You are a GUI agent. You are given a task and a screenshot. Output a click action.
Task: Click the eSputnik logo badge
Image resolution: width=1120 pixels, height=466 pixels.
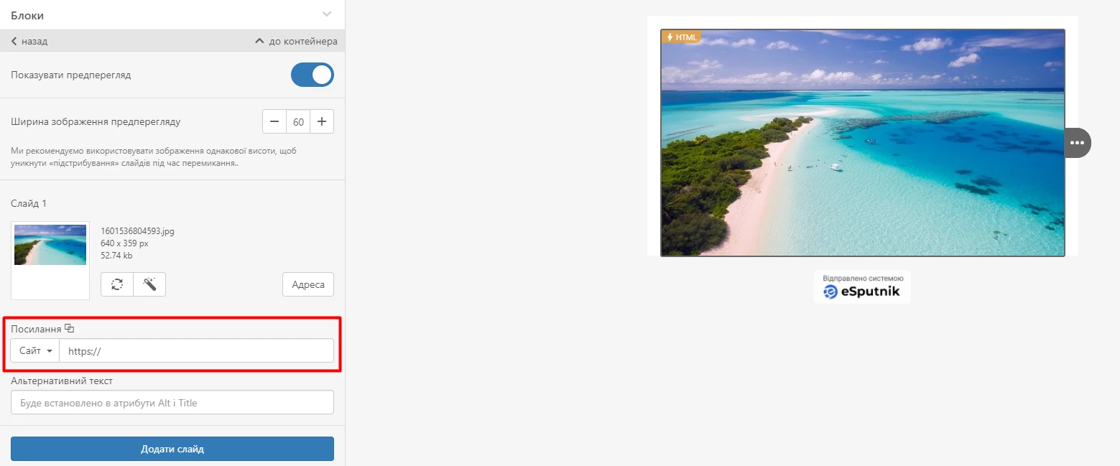click(x=862, y=286)
